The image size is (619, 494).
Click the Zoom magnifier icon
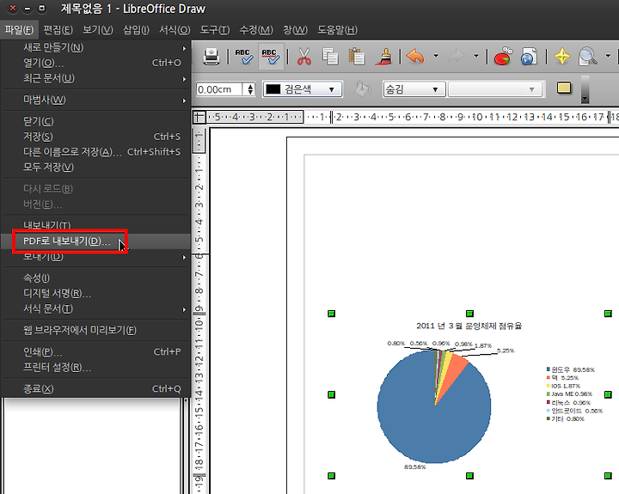click(x=588, y=57)
